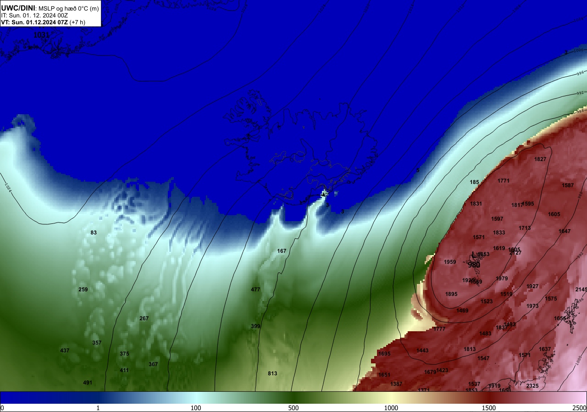
Task: Click the height value 1637
Action: 545,349
